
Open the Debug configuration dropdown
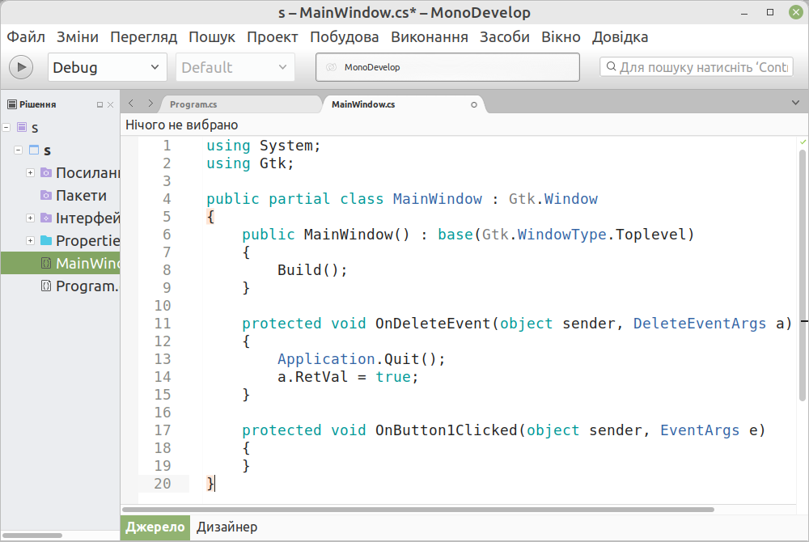[108, 67]
